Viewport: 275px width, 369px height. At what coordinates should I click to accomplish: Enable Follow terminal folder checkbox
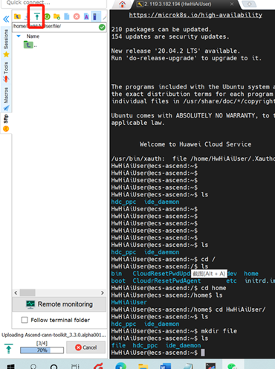[x=25, y=320]
